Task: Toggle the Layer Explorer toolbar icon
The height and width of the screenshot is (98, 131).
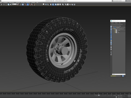Action: 53,4
